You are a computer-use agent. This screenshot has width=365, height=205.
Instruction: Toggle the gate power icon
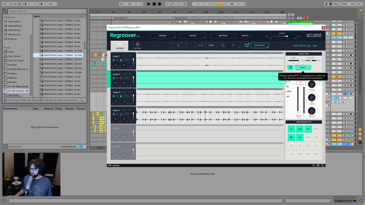[320, 82]
